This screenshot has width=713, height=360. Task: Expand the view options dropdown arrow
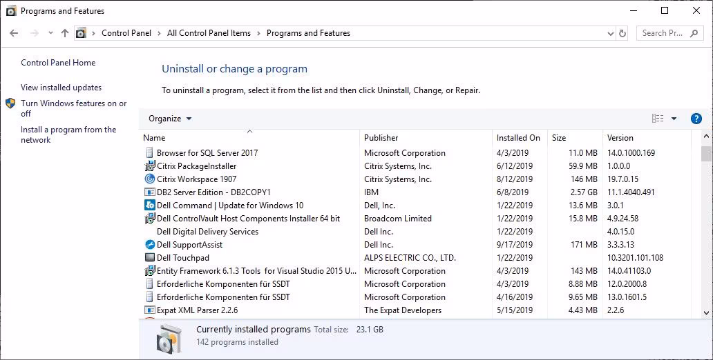[x=674, y=119]
